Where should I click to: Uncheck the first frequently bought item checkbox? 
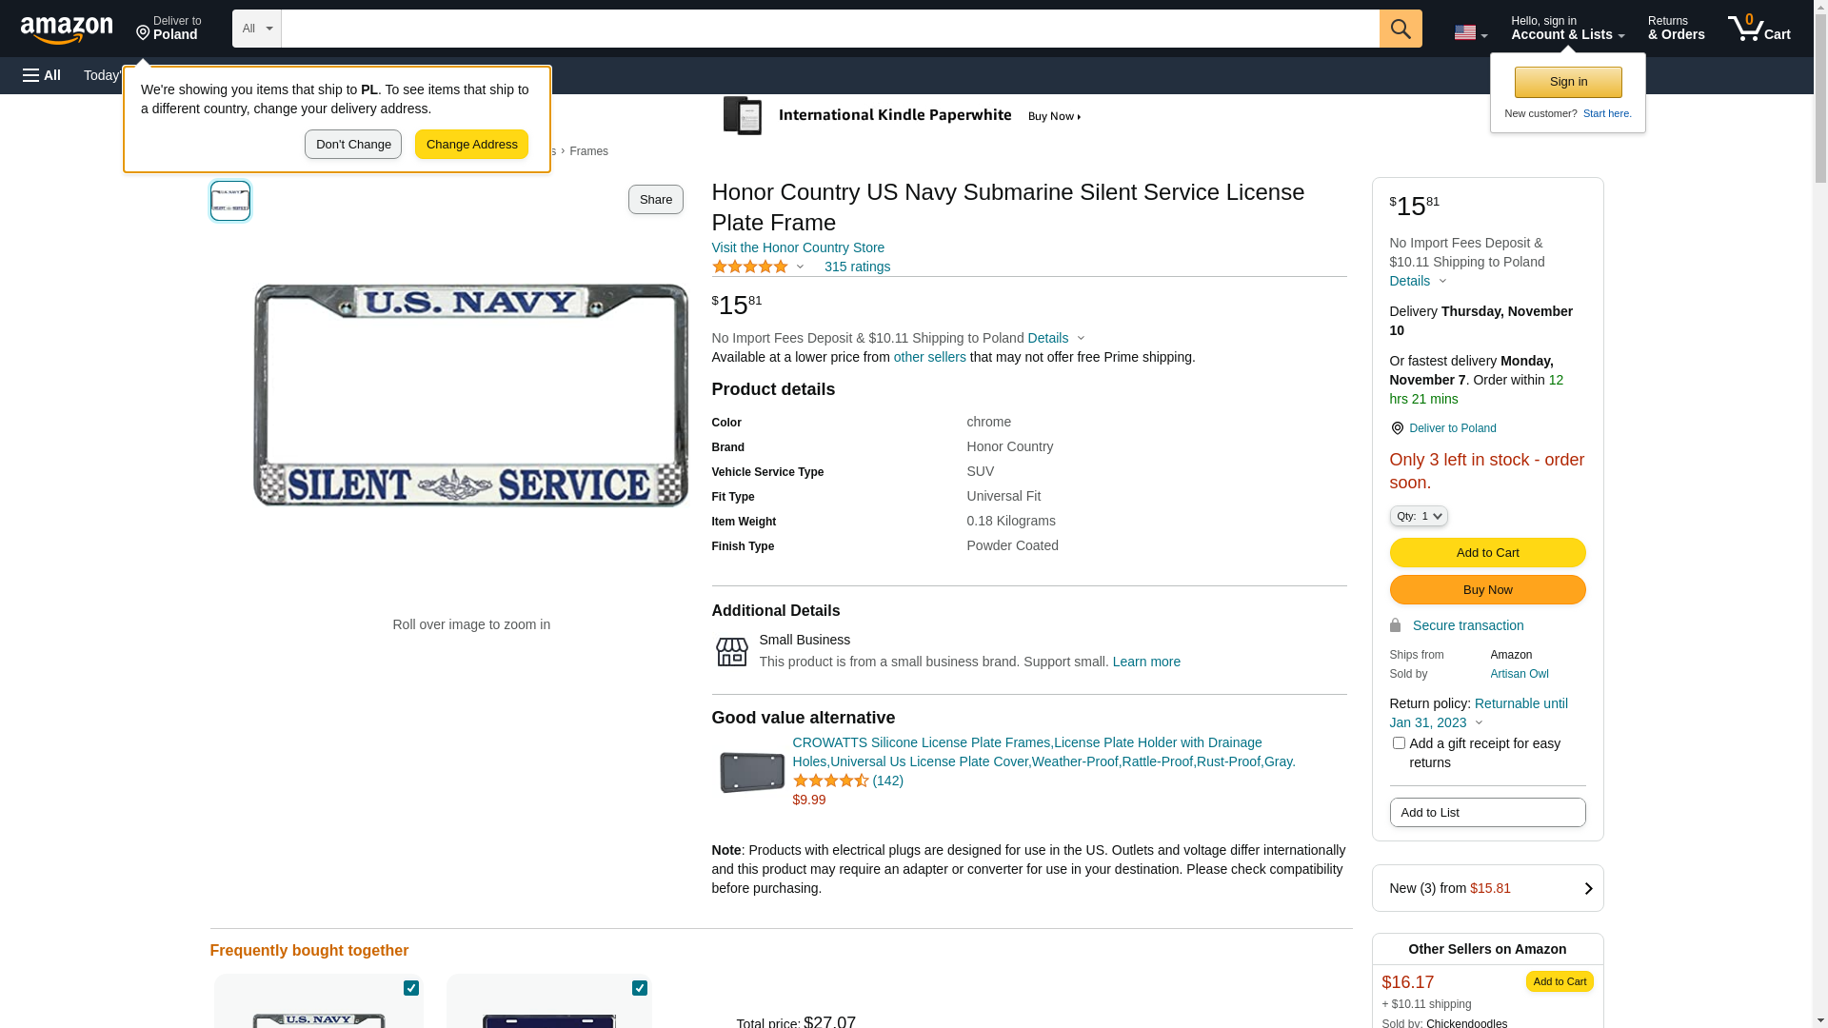411,988
